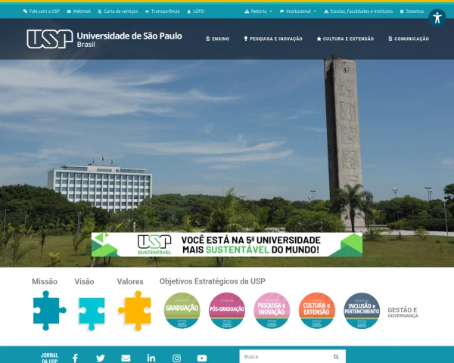Open the Webmail link
Screen dimensions: 454x363
coord(79,11)
